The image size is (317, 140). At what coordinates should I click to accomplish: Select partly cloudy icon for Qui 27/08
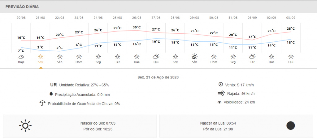(x=156, y=57)
